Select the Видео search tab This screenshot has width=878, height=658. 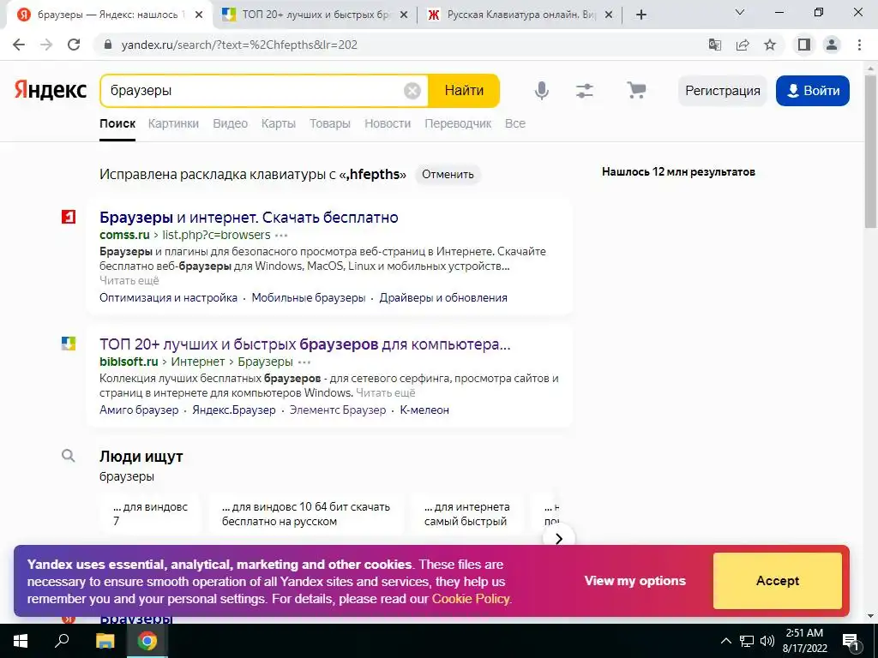point(230,123)
